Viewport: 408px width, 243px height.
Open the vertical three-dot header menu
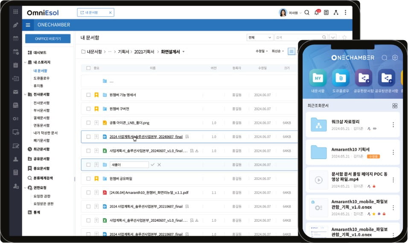[346, 12]
